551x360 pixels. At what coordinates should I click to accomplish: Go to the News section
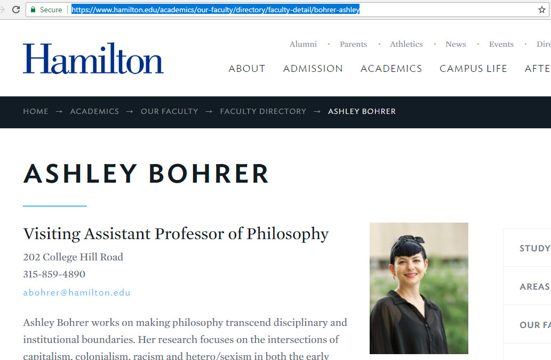[455, 44]
